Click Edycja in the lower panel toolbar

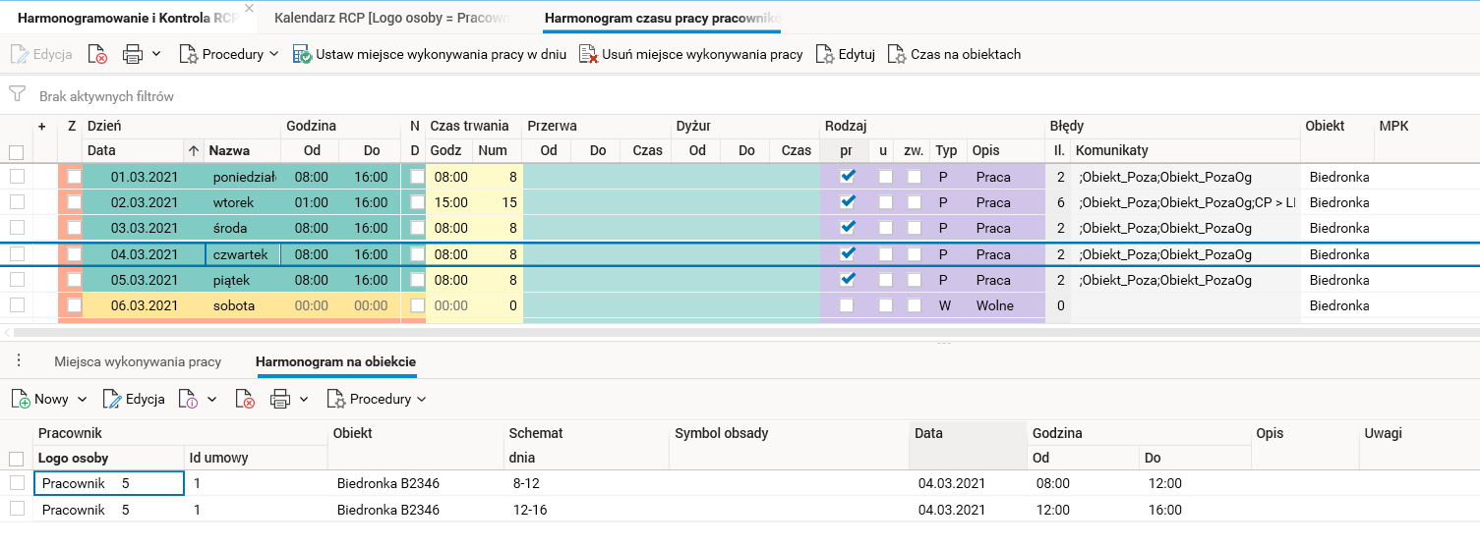pyautogui.click(x=134, y=400)
